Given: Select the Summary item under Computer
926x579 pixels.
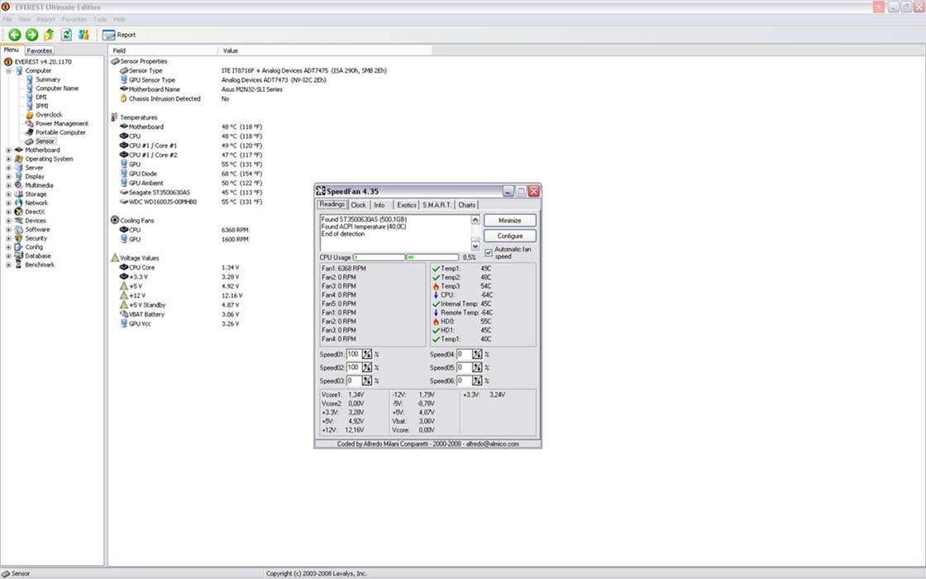Looking at the screenshot, I should 48,79.
